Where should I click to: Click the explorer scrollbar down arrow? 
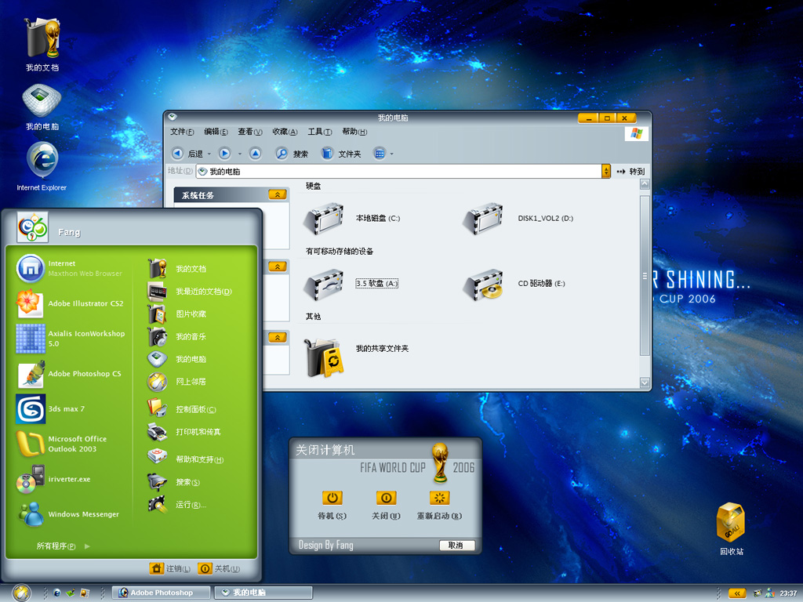pos(645,382)
